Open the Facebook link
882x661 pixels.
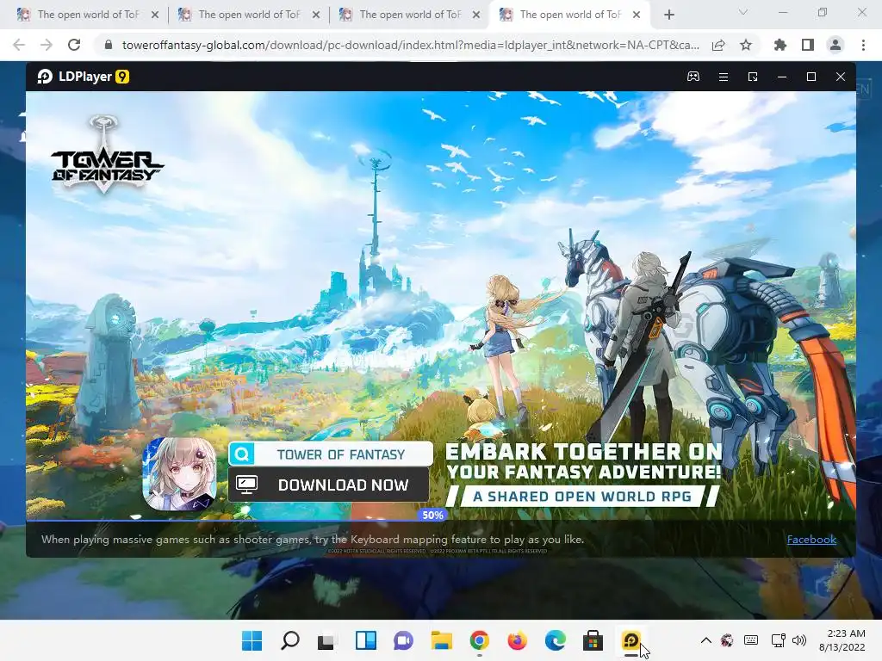811,539
